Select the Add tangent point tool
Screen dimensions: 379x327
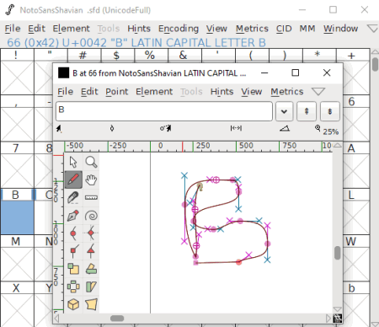91,251
